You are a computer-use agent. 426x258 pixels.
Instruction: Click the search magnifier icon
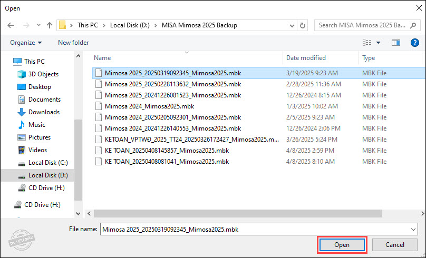[413, 25]
